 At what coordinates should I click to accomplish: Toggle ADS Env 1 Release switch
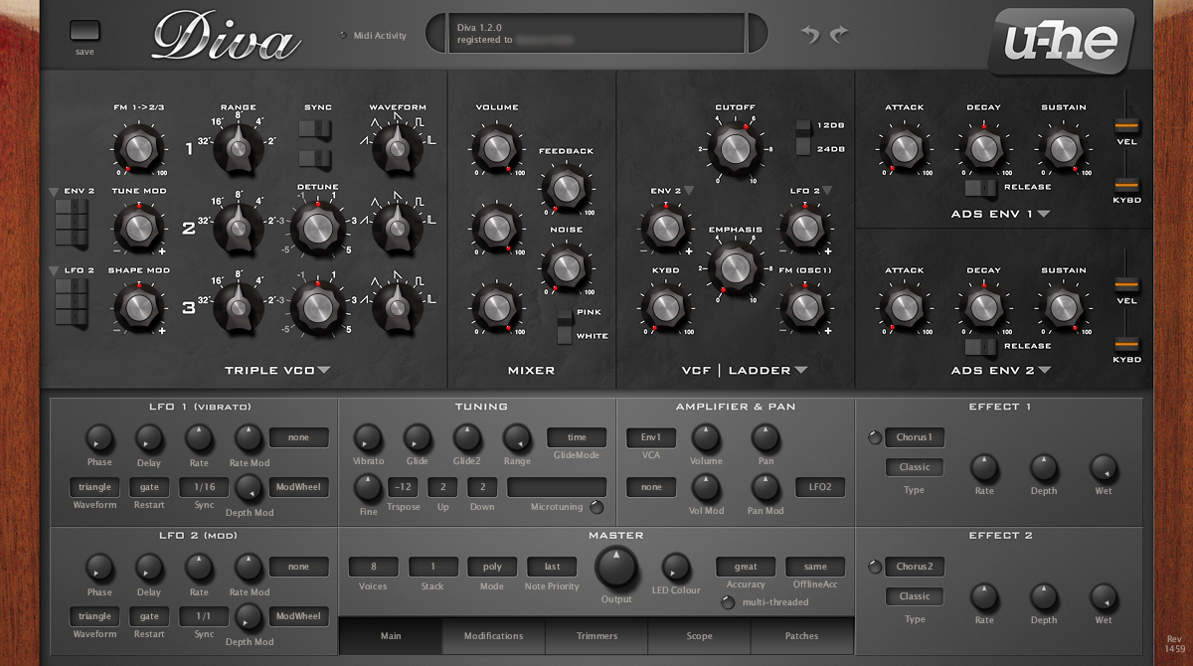(x=981, y=187)
